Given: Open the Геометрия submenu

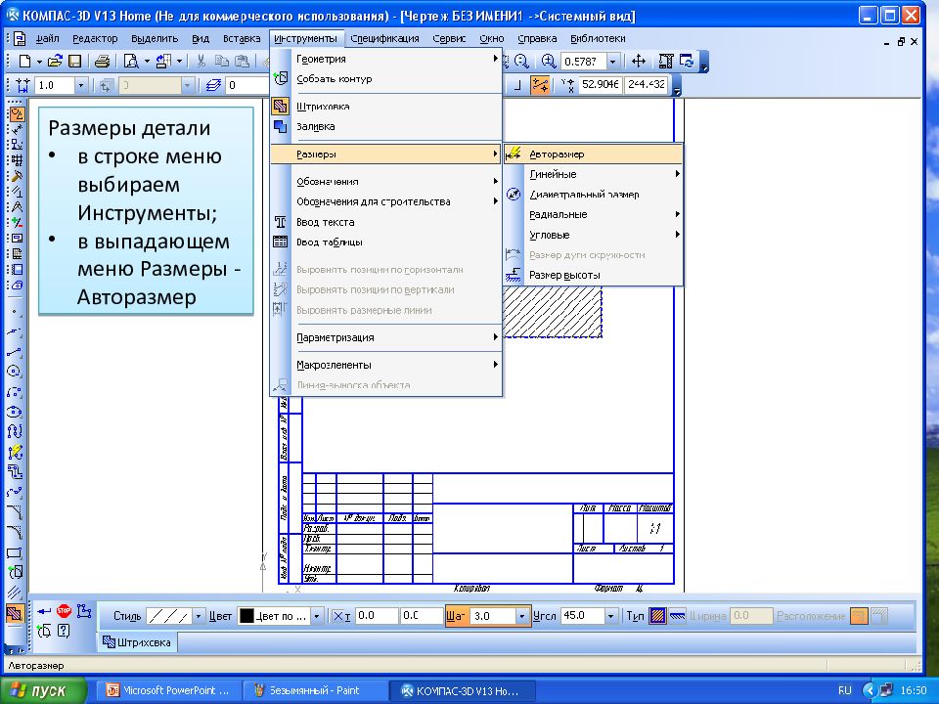Looking at the screenshot, I should click(x=385, y=59).
